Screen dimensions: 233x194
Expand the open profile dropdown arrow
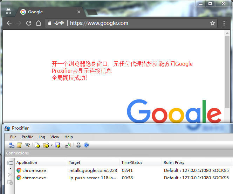(52, 145)
